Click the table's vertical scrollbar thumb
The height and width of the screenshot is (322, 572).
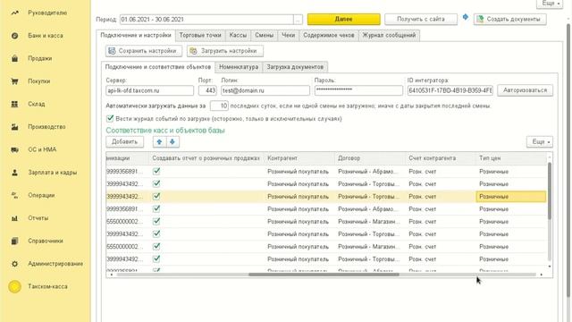tap(550, 191)
